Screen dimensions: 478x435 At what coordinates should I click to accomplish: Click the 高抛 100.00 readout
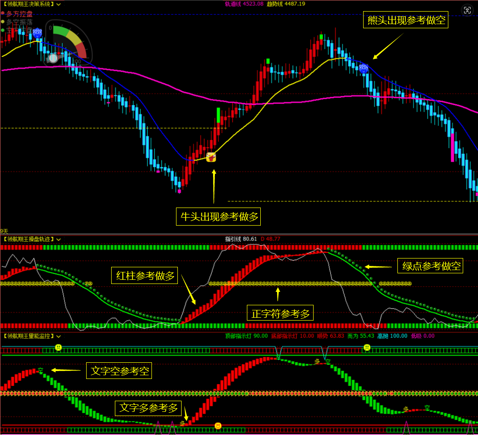pos(392,336)
